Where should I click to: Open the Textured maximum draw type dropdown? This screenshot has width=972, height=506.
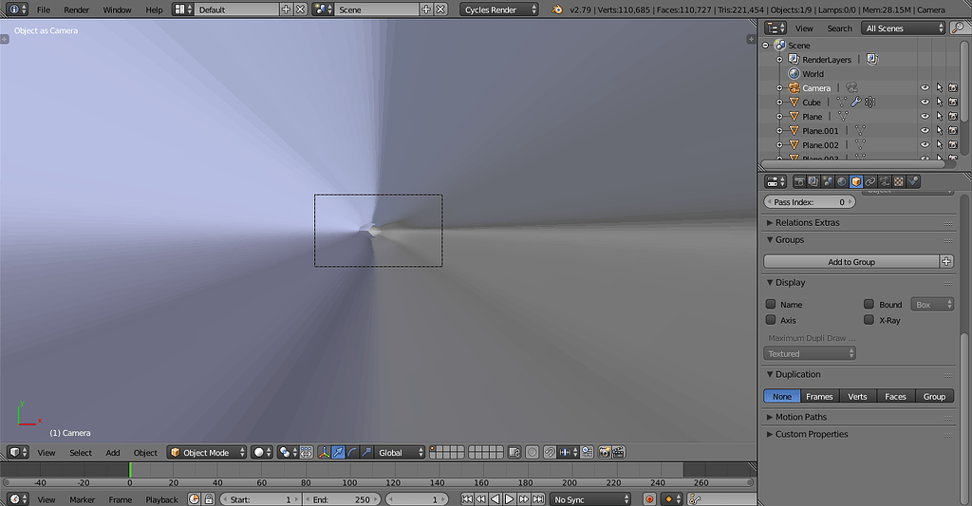pyautogui.click(x=810, y=353)
